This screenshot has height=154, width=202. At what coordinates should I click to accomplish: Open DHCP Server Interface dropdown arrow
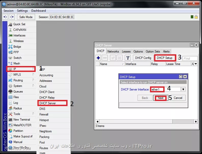coord(183,89)
